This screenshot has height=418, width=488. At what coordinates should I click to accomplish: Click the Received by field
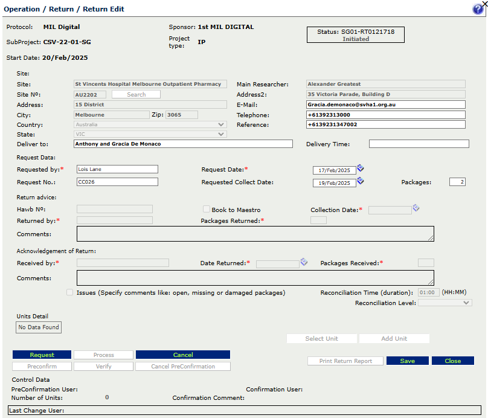coord(123,263)
